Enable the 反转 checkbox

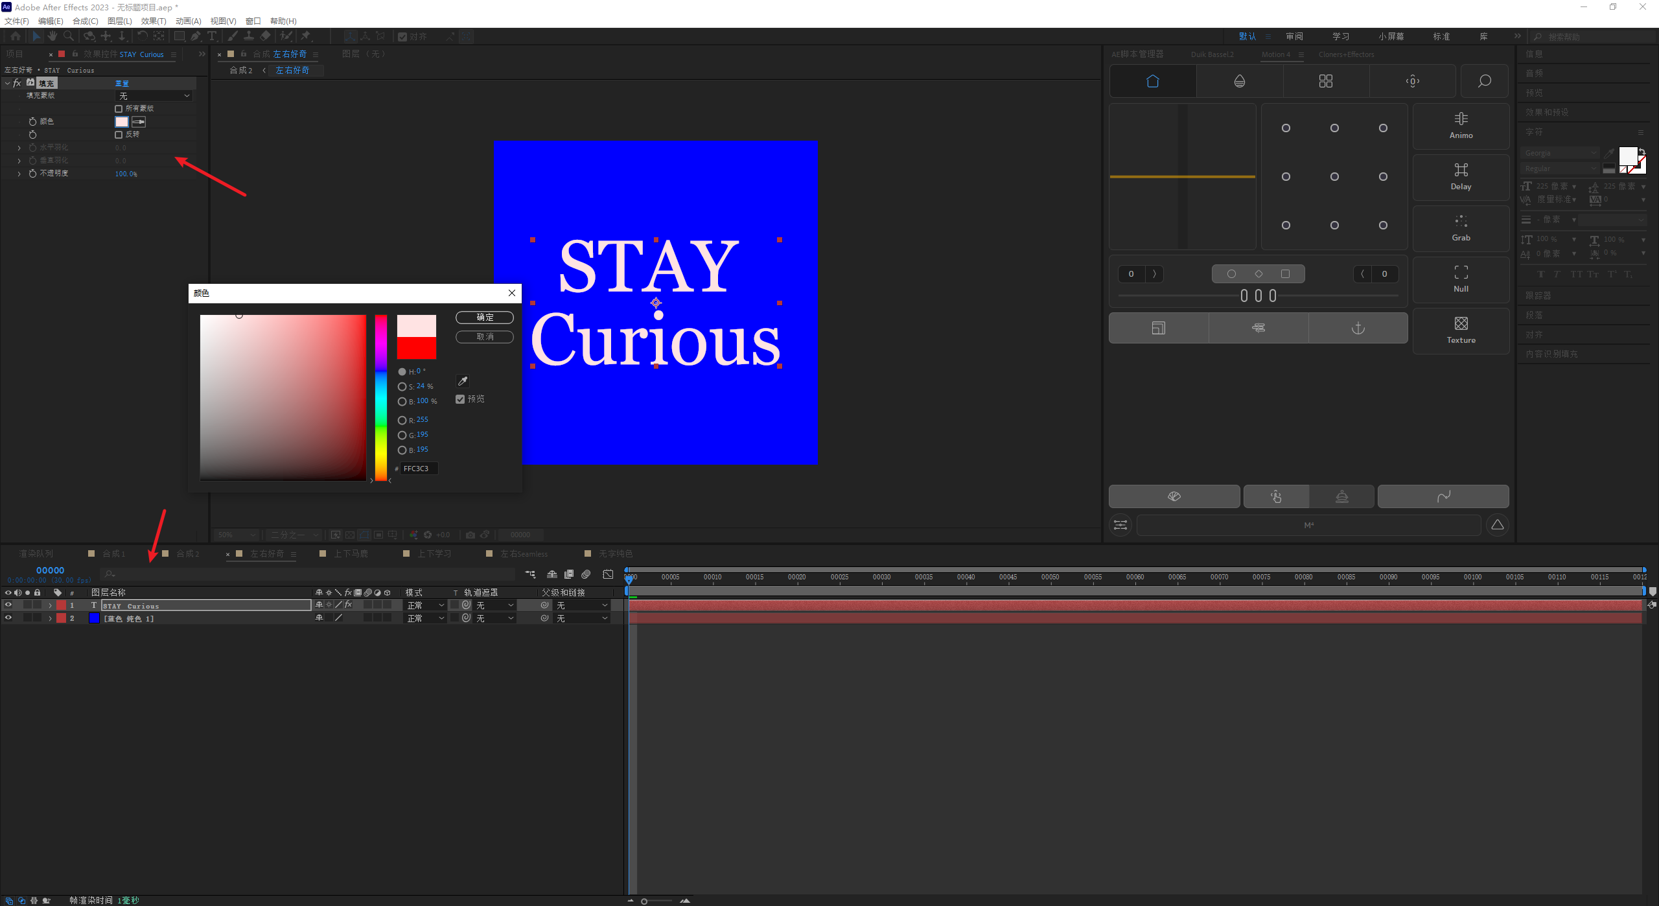coord(119,135)
